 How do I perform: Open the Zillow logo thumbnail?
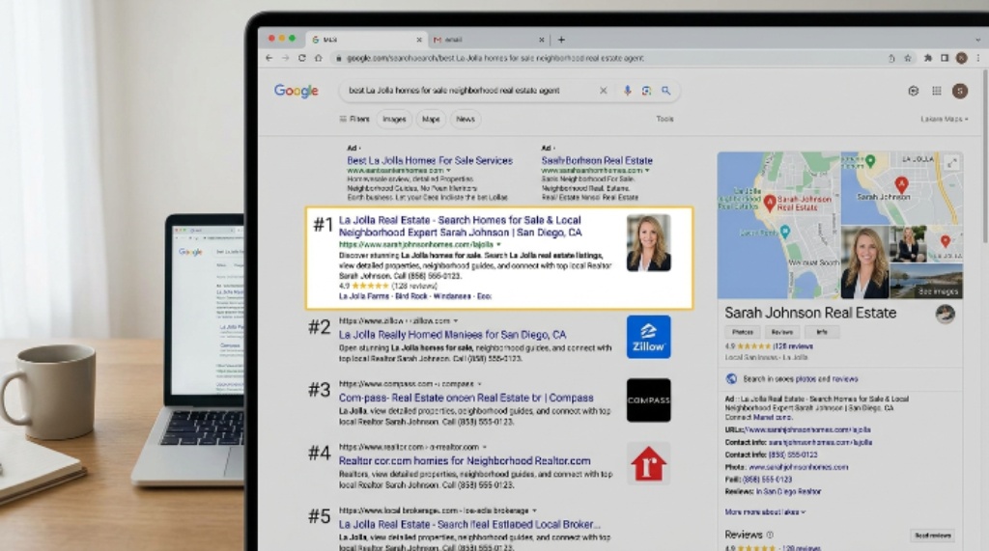[x=648, y=337]
